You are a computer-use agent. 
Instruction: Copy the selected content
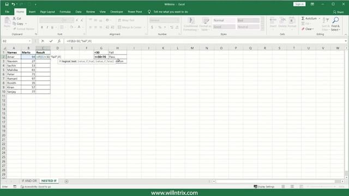click(x=18, y=23)
